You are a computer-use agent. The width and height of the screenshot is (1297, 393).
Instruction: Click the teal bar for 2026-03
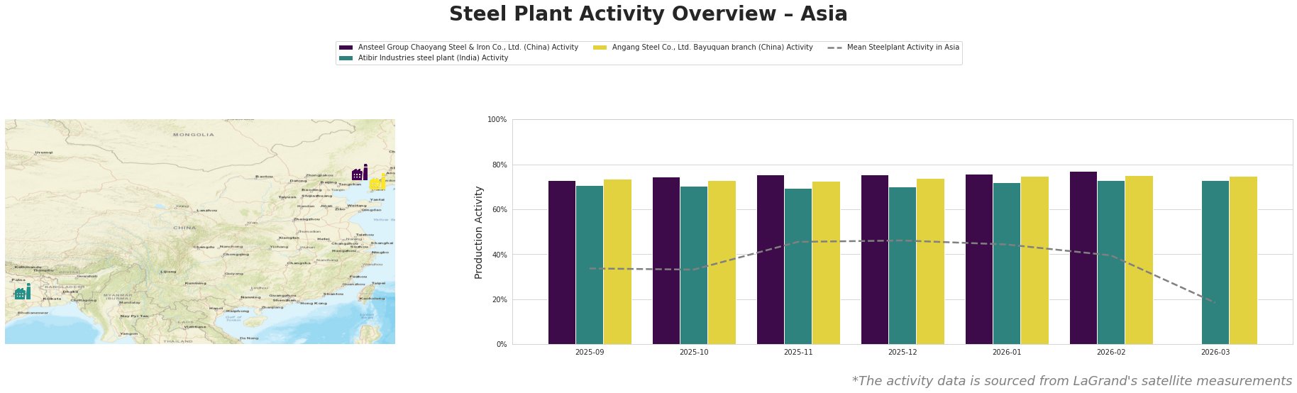coord(1215,262)
